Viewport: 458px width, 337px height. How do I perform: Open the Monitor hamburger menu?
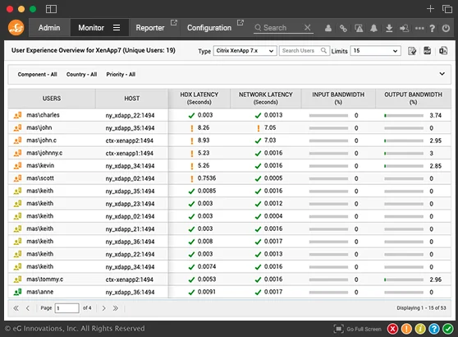[x=117, y=28]
